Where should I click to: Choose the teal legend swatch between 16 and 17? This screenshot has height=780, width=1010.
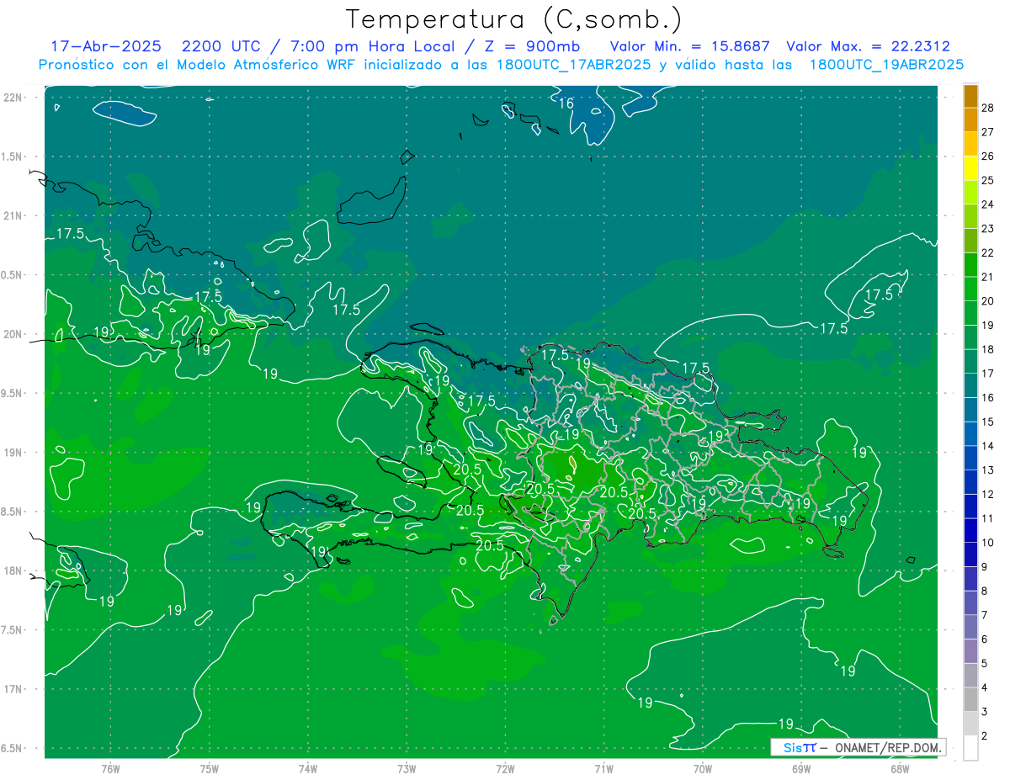(970, 385)
